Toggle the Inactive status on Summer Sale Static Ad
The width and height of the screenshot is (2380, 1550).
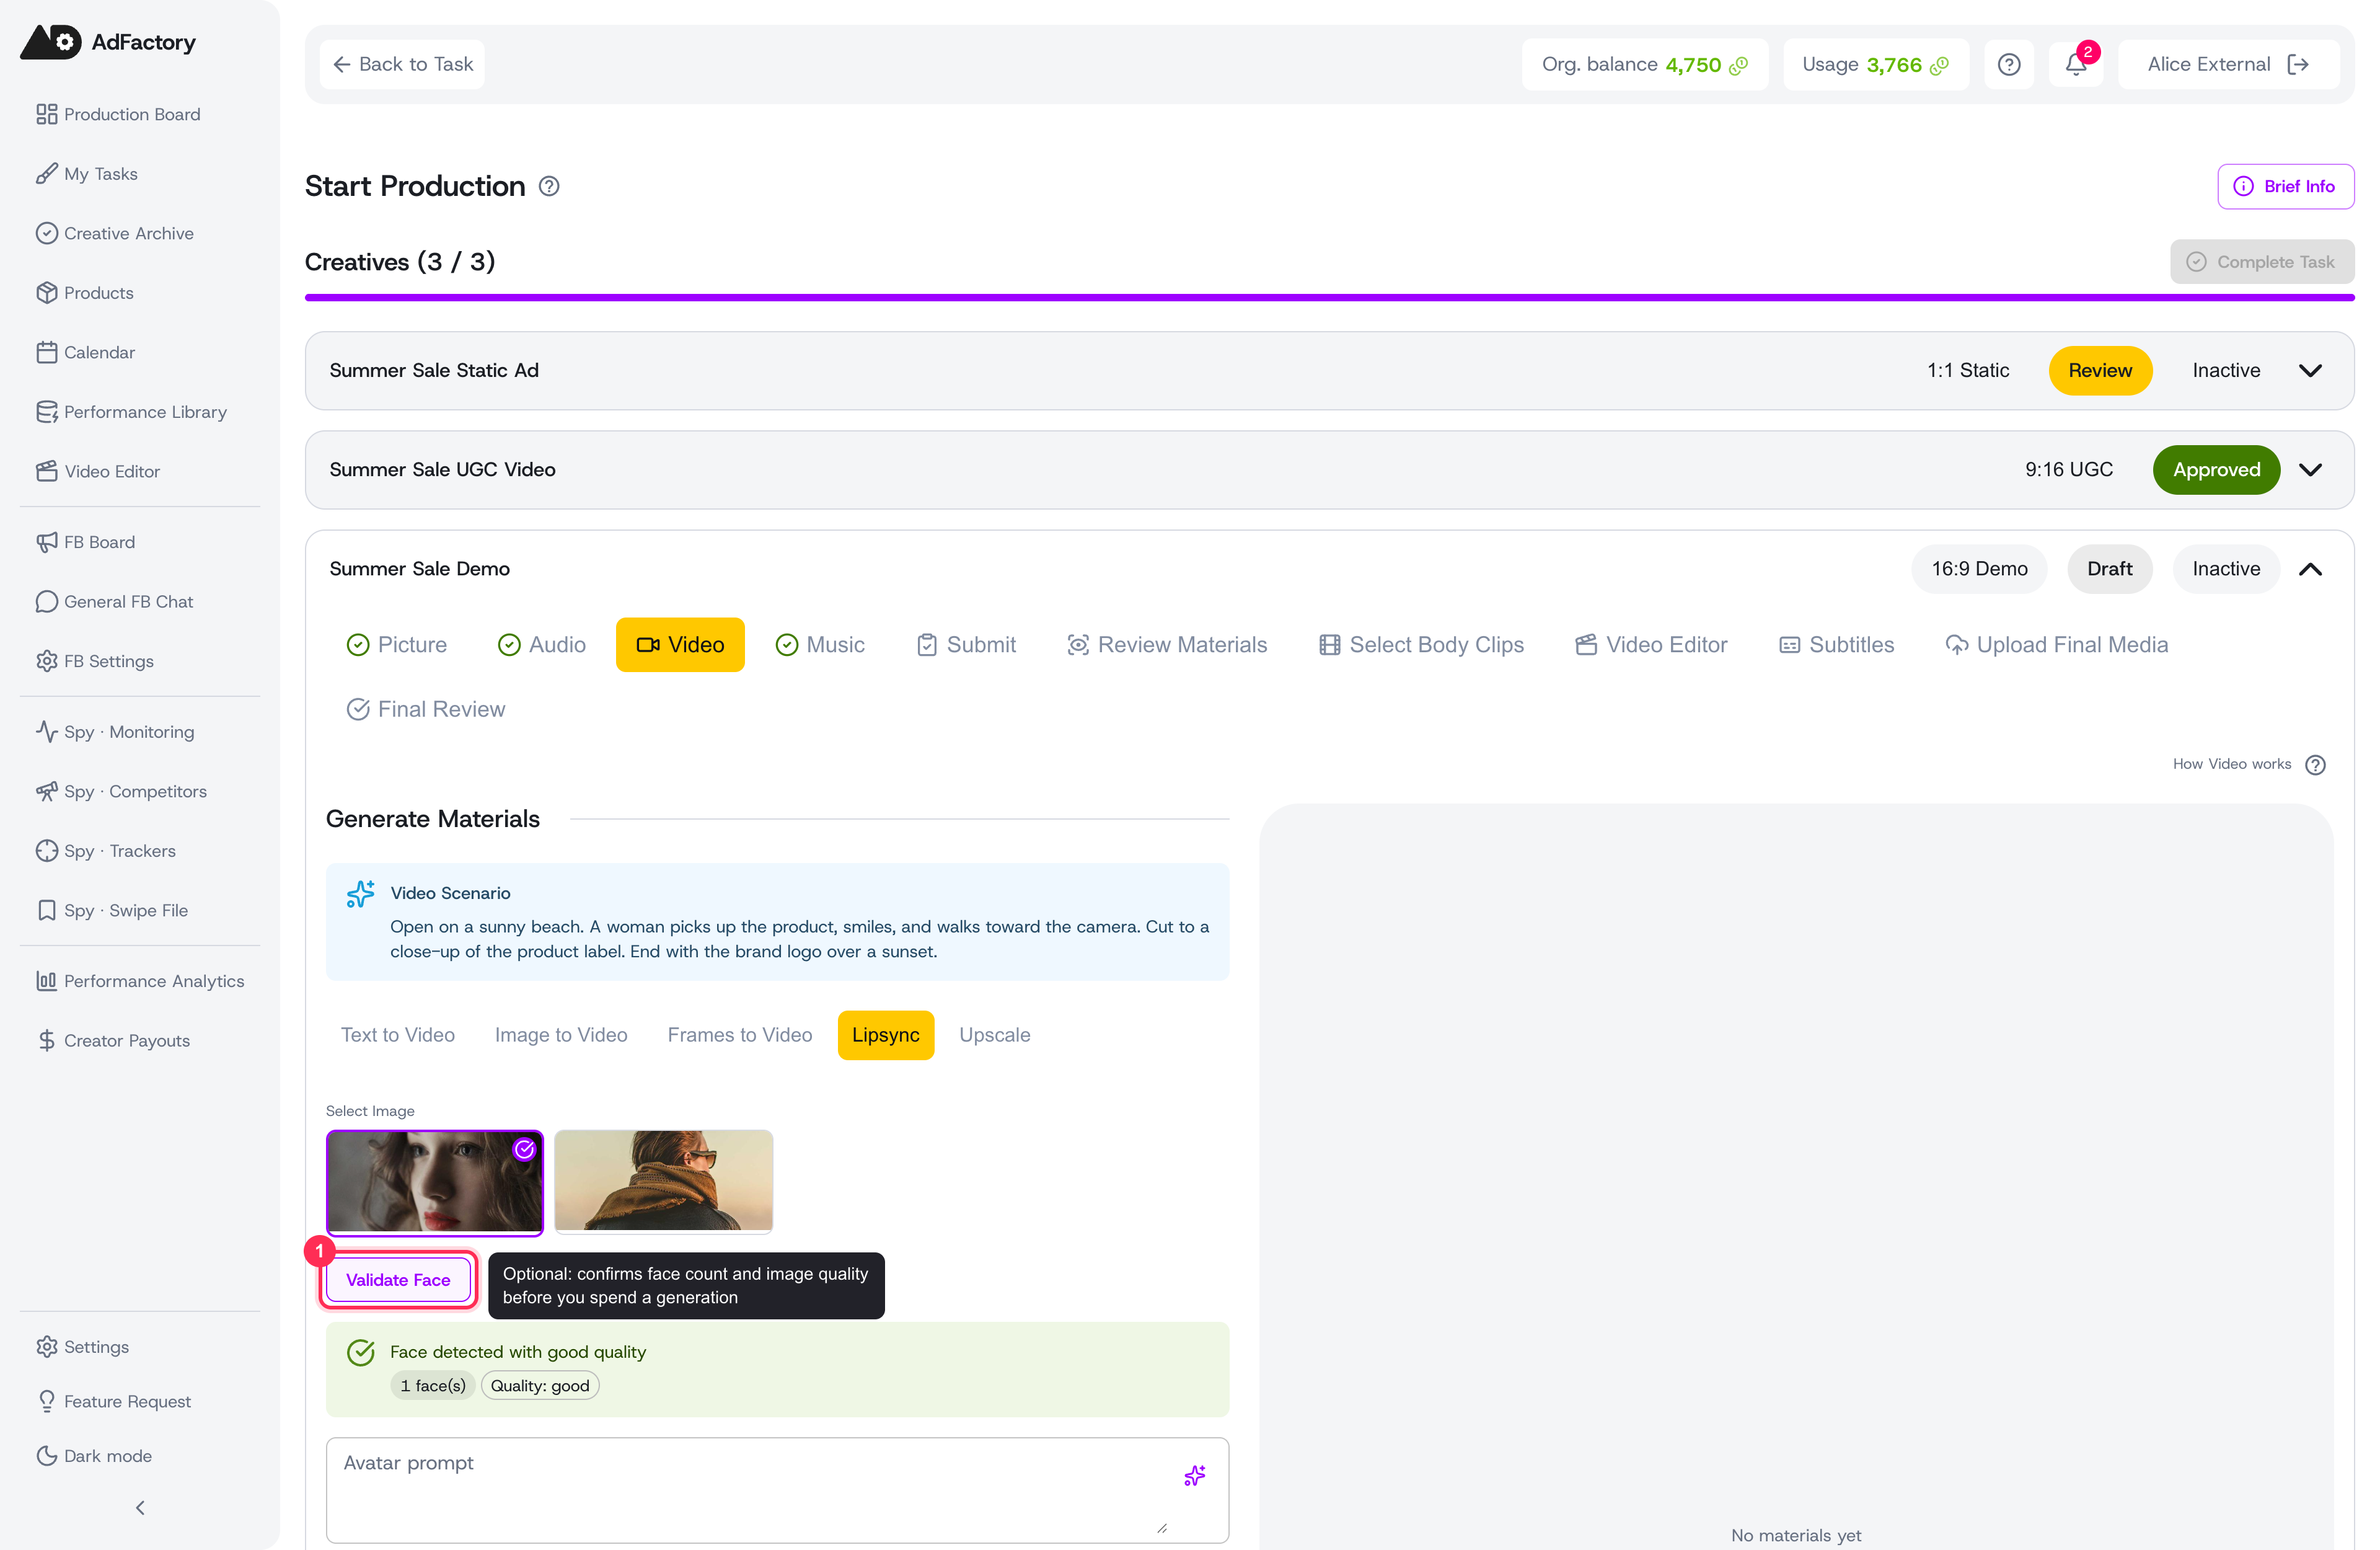pyautogui.click(x=2226, y=370)
